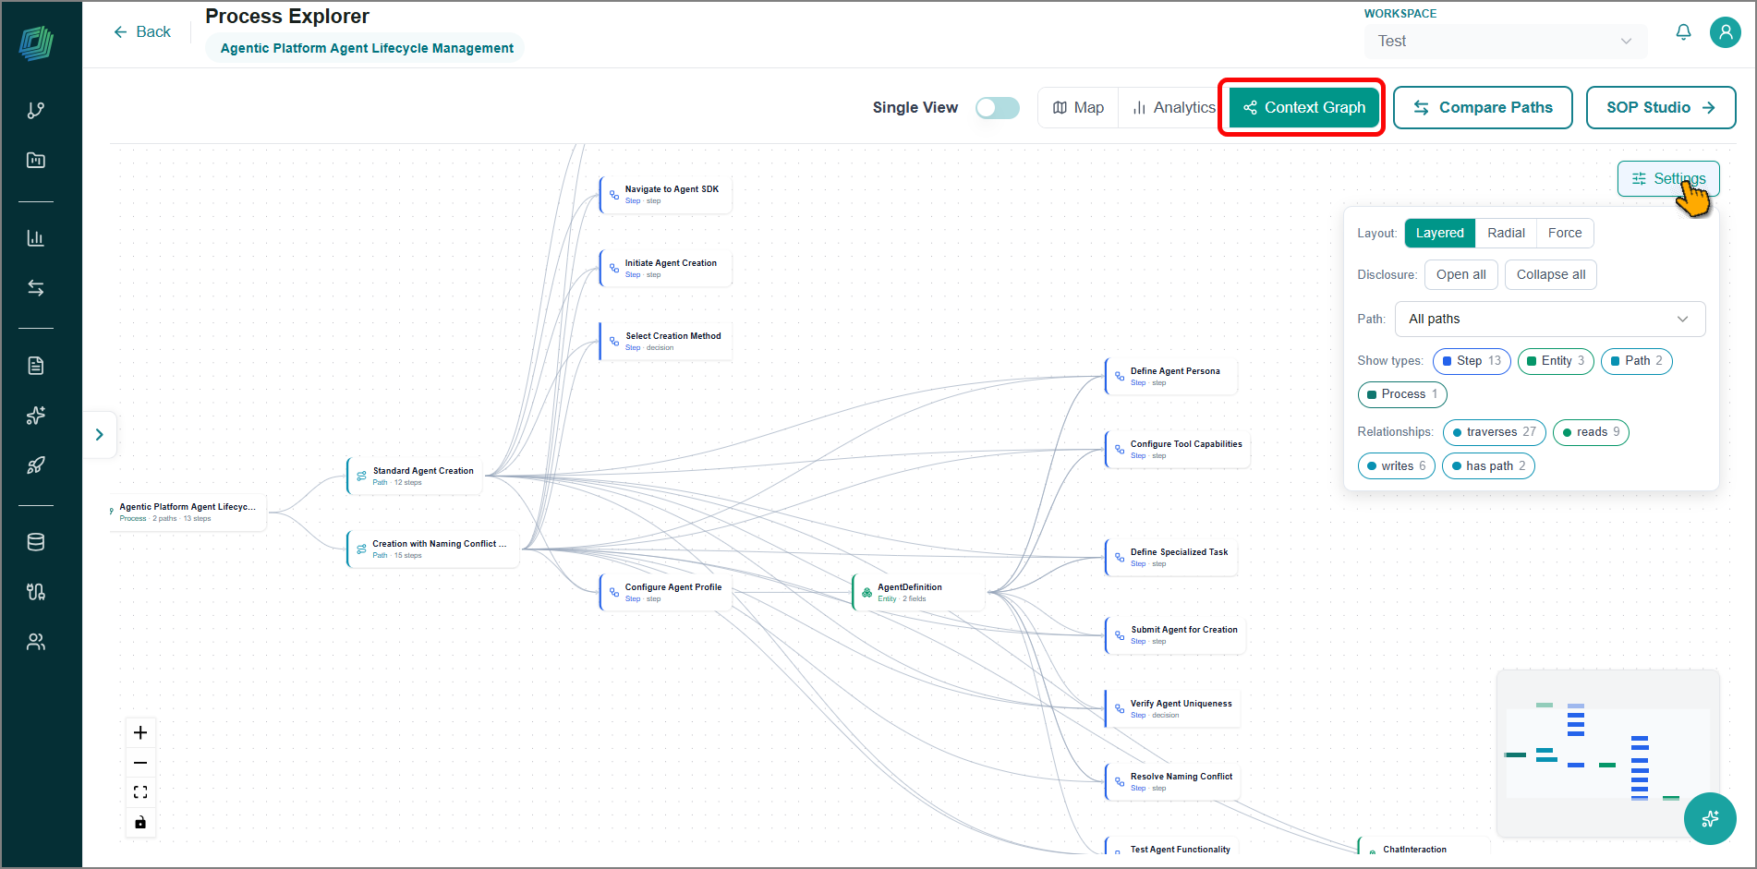Toggle the Single View switch
This screenshot has width=1757, height=869.
pos(997,108)
